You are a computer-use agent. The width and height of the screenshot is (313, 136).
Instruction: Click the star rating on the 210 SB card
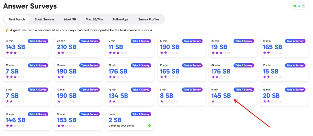click(x=67, y=53)
